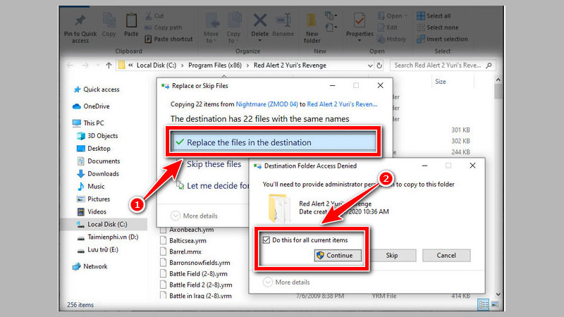Image resolution: width=564 pixels, height=317 pixels.
Task: Expand the This PC tree node
Action: [x=68, y=123]
